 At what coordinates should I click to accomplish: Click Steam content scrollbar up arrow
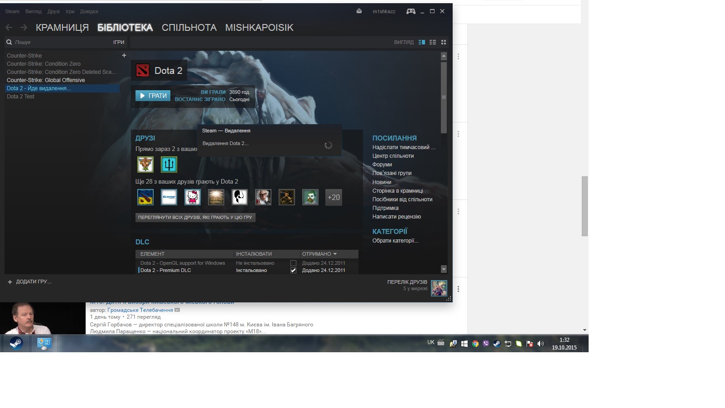444,56
